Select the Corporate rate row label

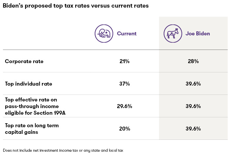click(x=24, y=61)
